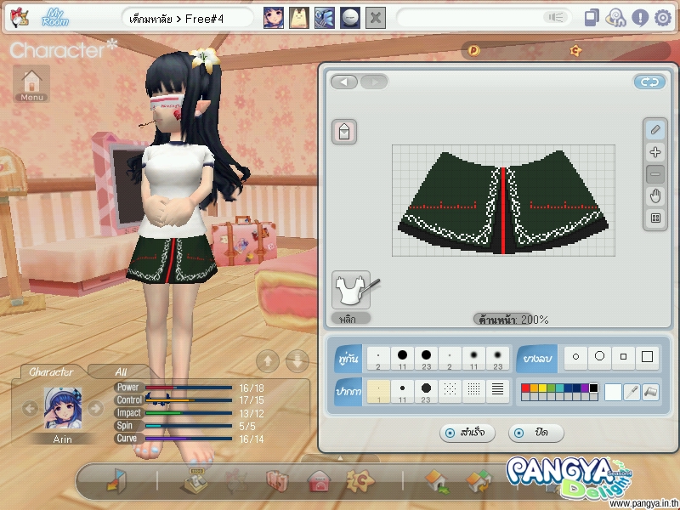Click the พลิก label button
680x510 pixels.
pos(351,319)
